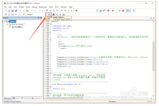Collapse code fold at line 31
Screen dimensions: 159x106
(x=50, y=39)
